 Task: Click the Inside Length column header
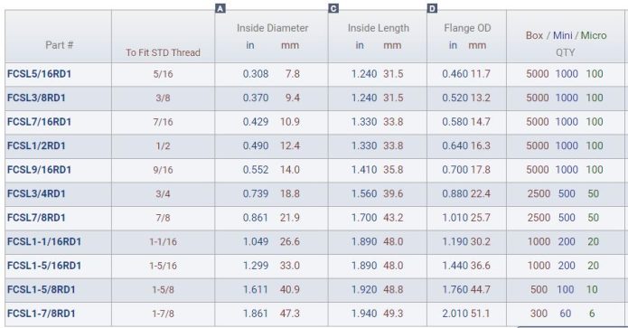click(378, 28)
